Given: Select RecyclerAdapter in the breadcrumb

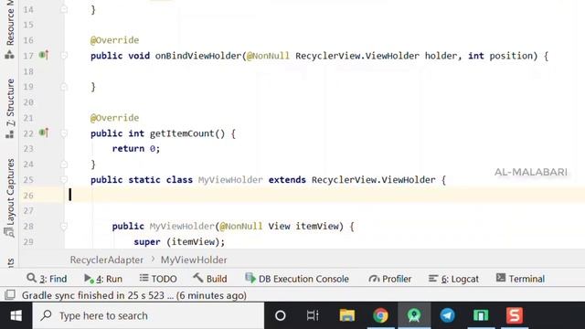Looking at the screenshot, I should 107,260.
